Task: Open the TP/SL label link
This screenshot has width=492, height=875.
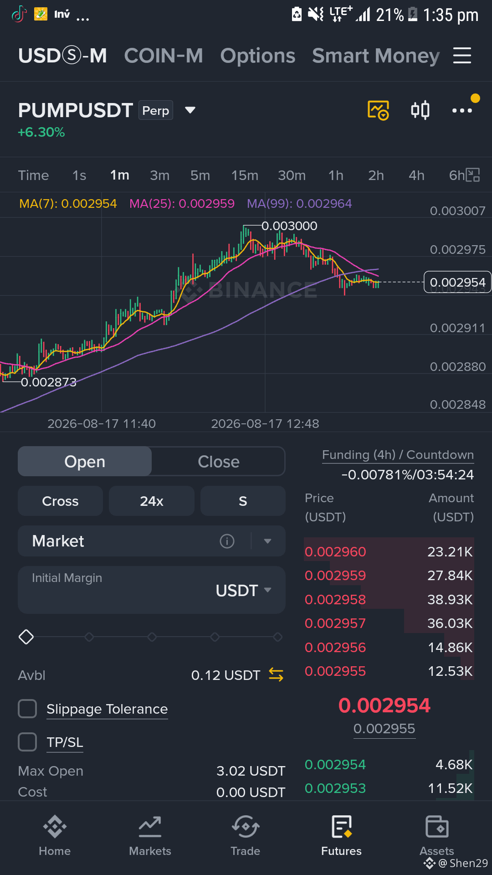Action: click(x=65, y=742)
